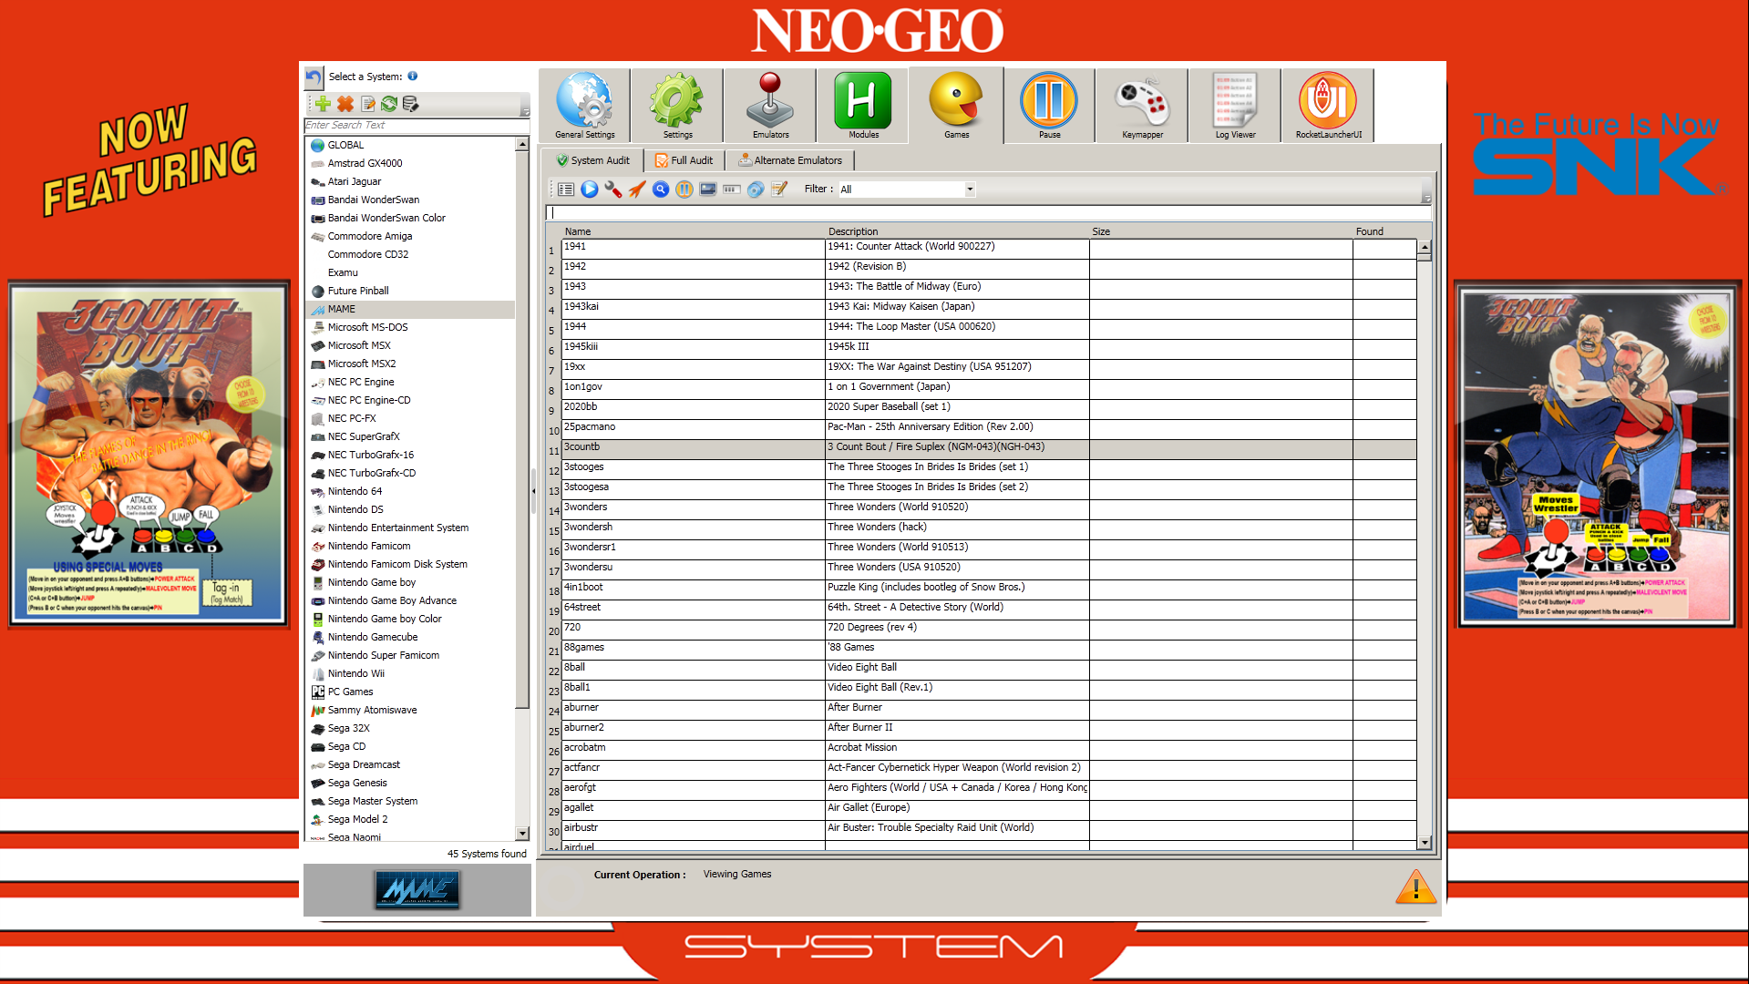This screenshot has height=984, width=1749.
Task: Edit system with the document-pencil icon
Action: 368,104
